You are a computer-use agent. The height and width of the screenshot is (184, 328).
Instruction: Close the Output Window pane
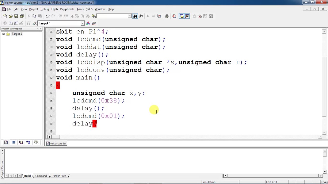coord(2,151)
